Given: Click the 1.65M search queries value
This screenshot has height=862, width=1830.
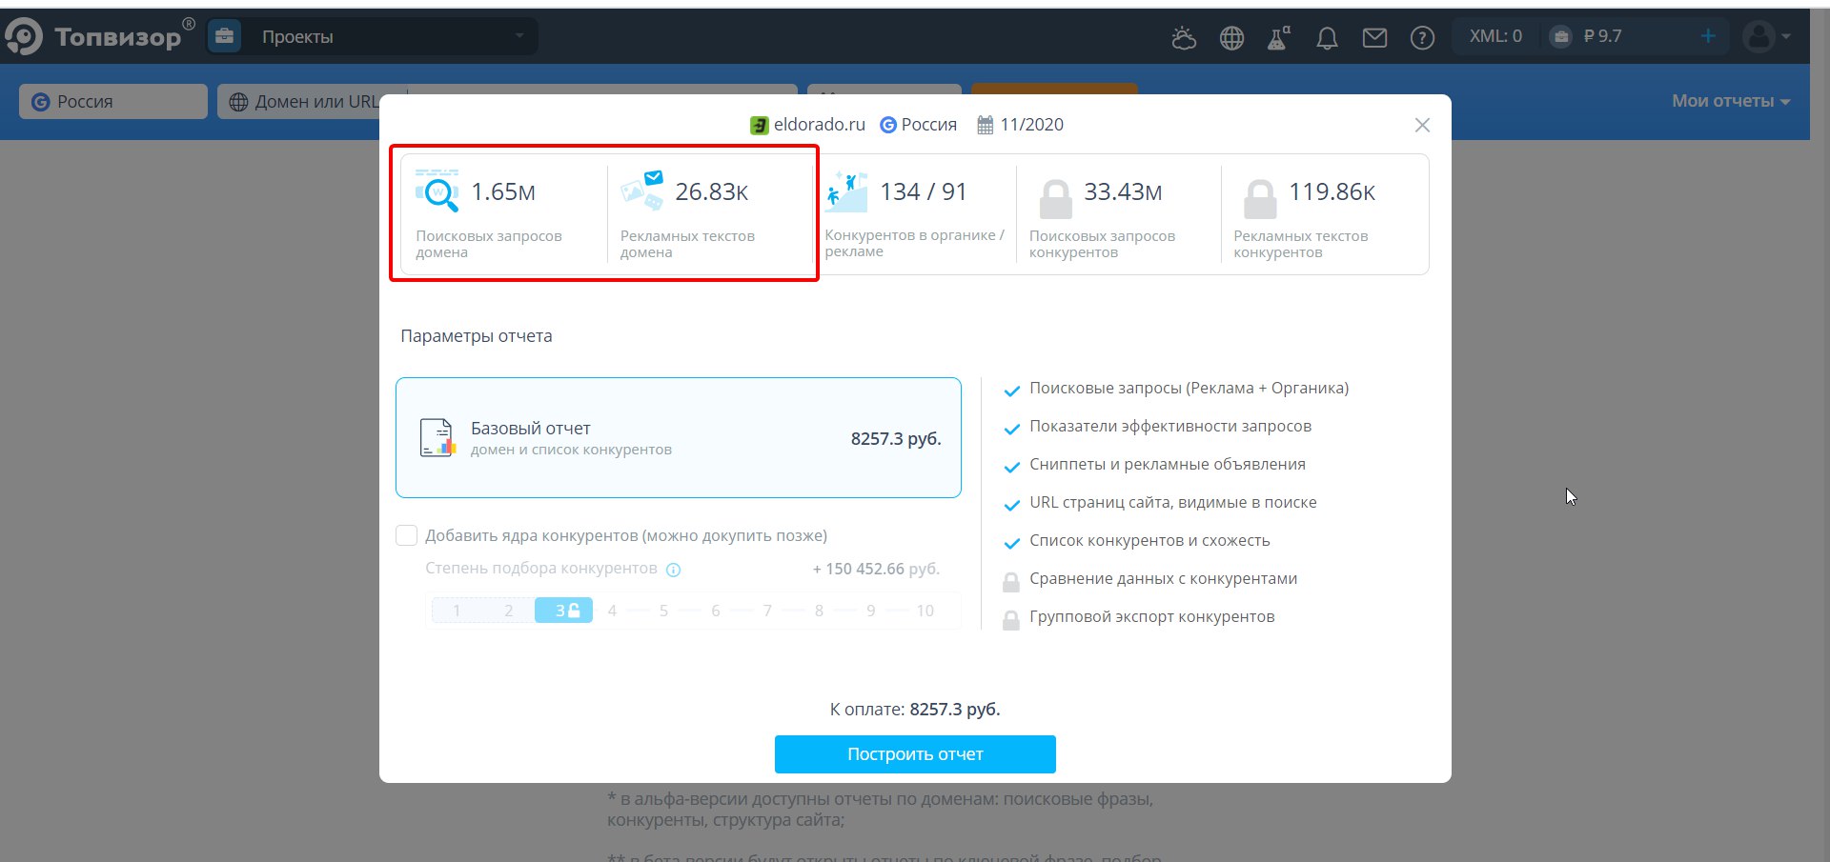Looking at the screenshot, I should [503, 191].
